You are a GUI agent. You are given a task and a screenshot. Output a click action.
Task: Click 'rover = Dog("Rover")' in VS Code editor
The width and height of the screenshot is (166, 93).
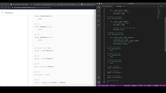114,68
